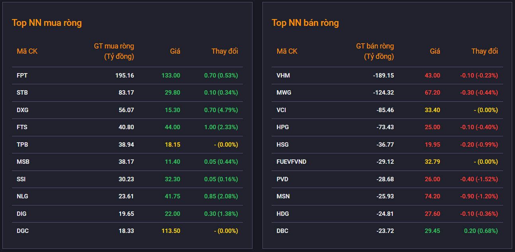Click DXG change 0.70 (4.79%)
This screenshot has height=252, width=515.
(221, 110)
